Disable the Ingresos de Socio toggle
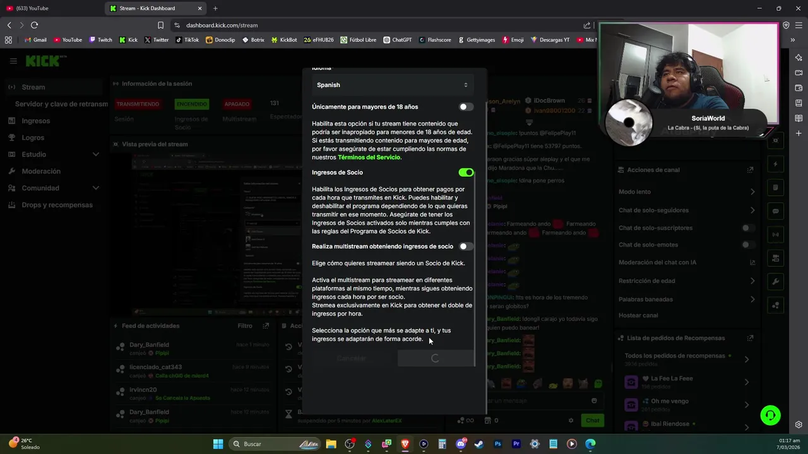 [466, 173]
